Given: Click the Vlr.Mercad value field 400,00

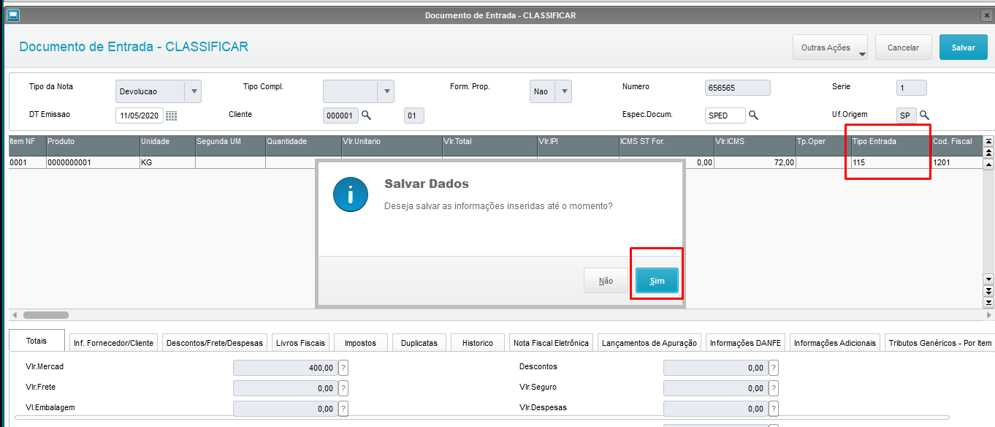Looking at the screenshot, I should [285, 368].
